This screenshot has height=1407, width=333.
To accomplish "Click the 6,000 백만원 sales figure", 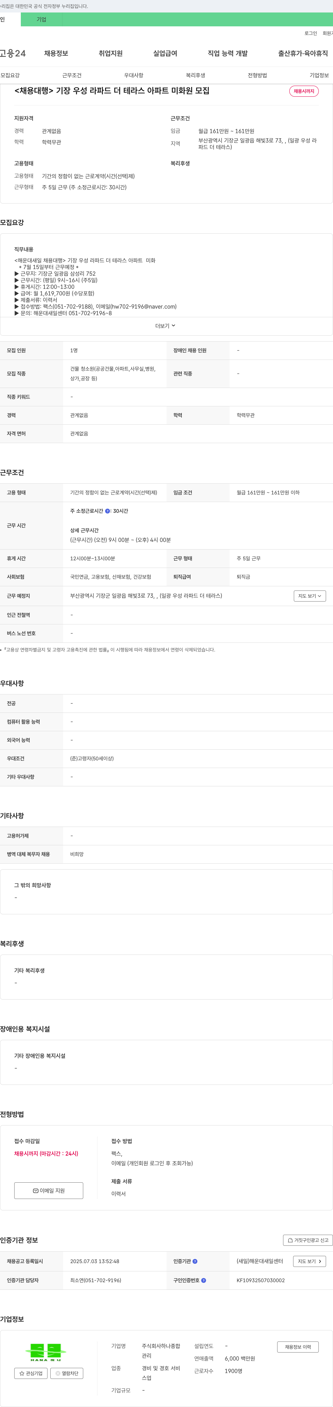I will tap(239, 1358).
